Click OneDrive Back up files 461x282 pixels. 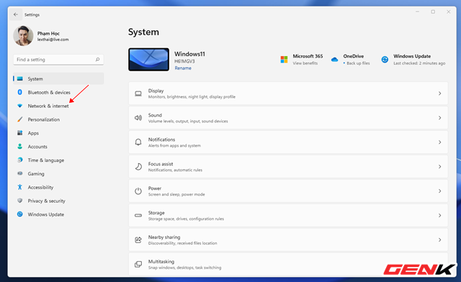point(358,63)
